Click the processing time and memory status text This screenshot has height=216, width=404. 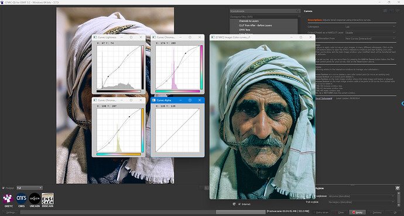coord(288,211)
